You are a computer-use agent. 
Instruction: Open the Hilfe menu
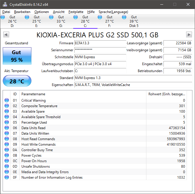point(91,12)
